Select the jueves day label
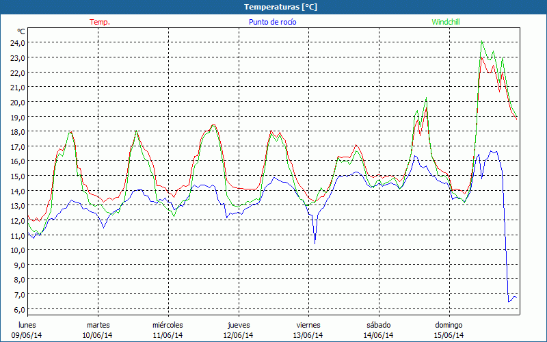 point(238,324)
